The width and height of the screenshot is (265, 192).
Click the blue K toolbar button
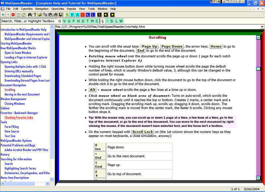point(88,15)
